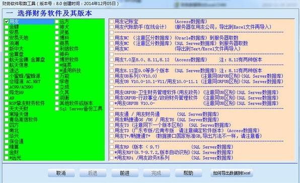Click the 完成 button
This screenshot has width=300, height=183.
coord(157,173)
